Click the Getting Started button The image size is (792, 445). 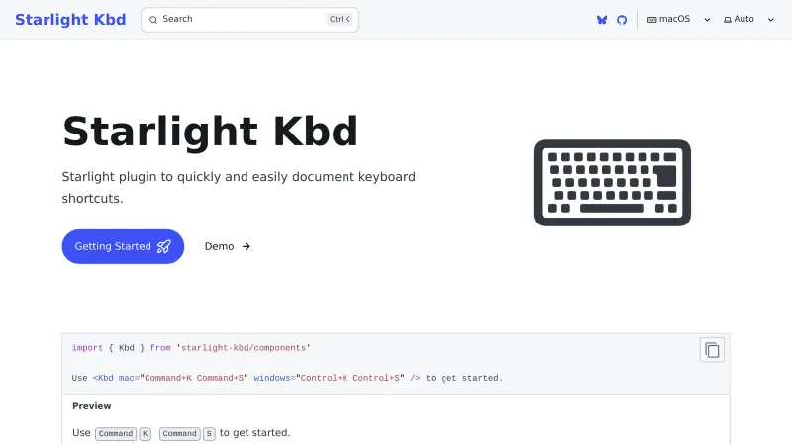(123, 246)
